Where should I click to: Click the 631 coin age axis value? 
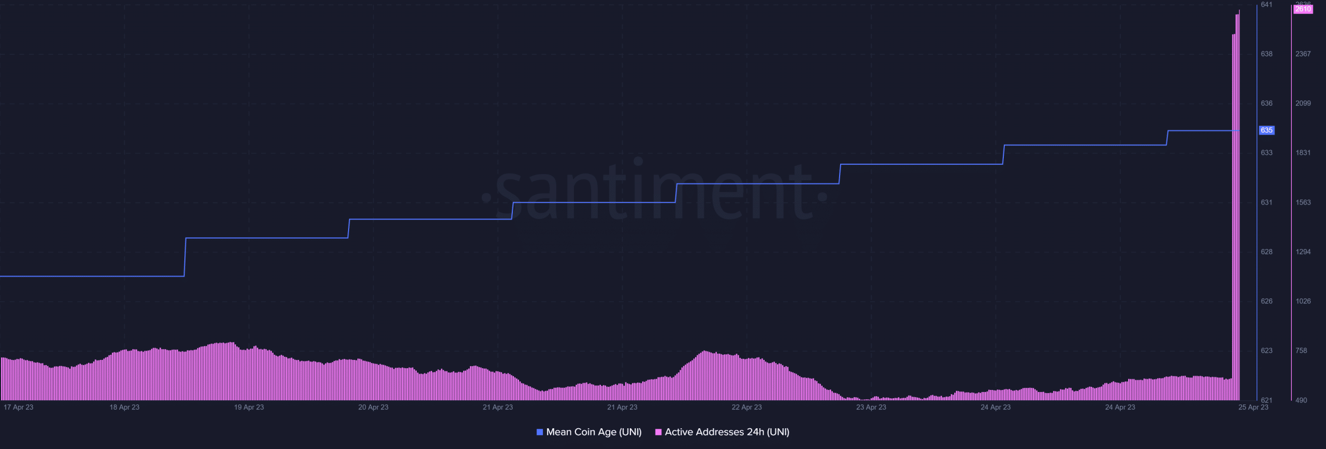pos(1266,202)
